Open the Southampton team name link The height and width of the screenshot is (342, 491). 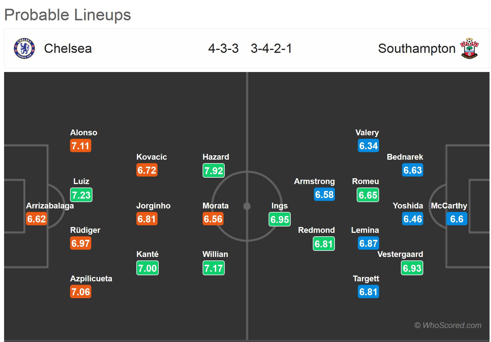(416, 48)
